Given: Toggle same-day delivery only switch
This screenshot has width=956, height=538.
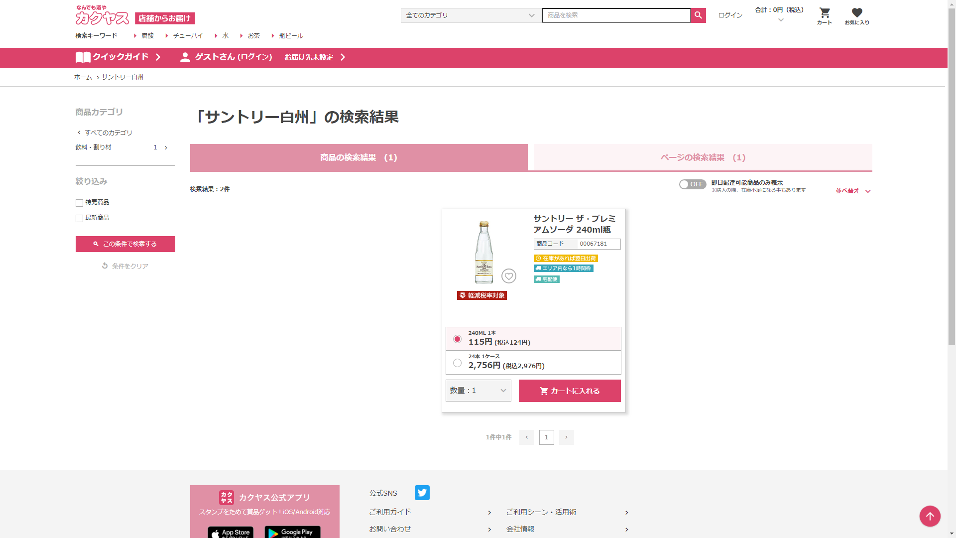Looking at the screenshot, I should pos(692,184).
